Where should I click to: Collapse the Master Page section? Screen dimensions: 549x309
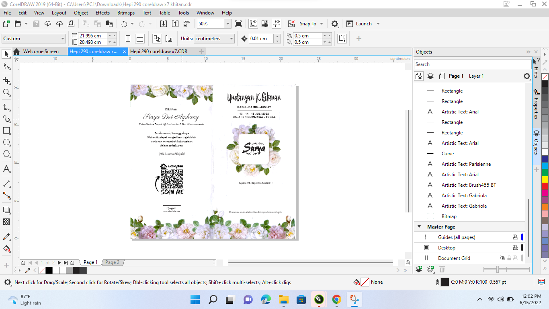(x=420, y=227)
